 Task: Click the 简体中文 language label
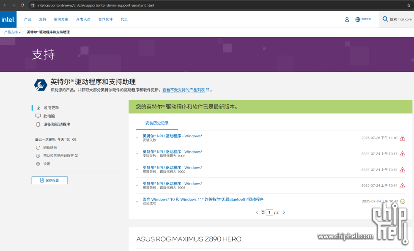pos(366,19)
